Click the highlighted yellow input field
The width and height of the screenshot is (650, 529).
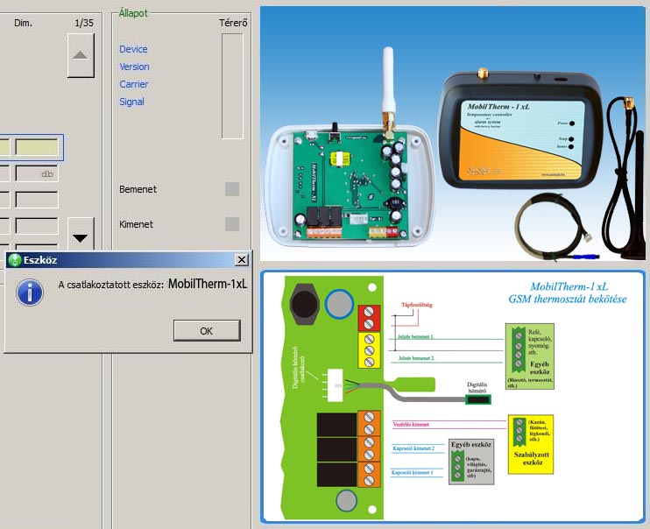click(38, 147)
